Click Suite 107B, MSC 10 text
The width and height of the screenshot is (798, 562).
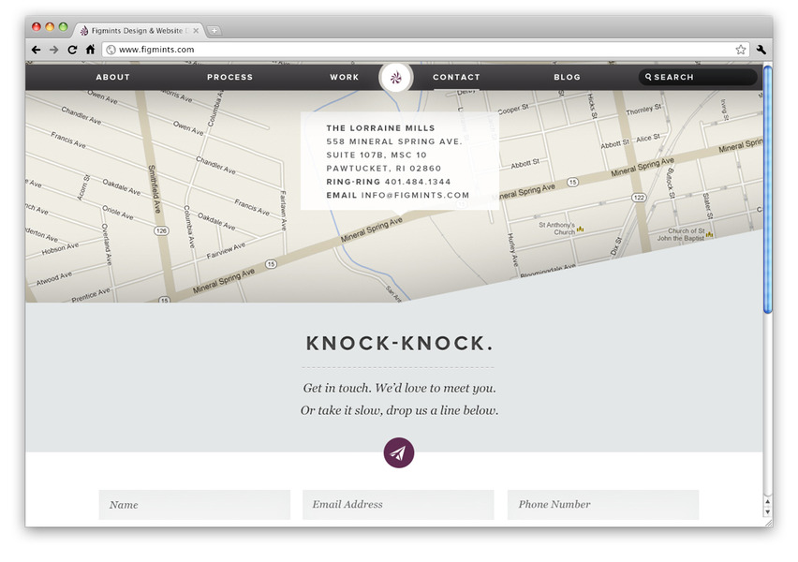coord(377,155)
